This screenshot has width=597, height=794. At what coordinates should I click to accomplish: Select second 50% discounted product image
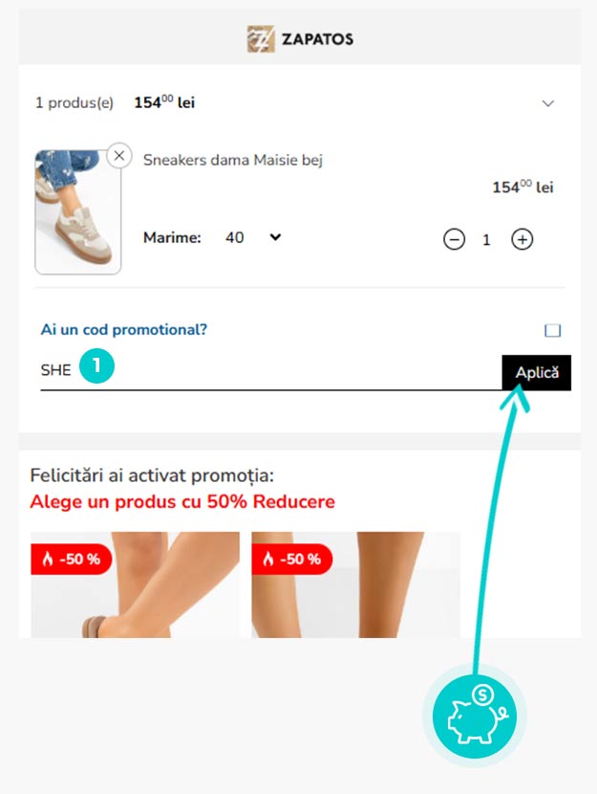click(356, 584)
